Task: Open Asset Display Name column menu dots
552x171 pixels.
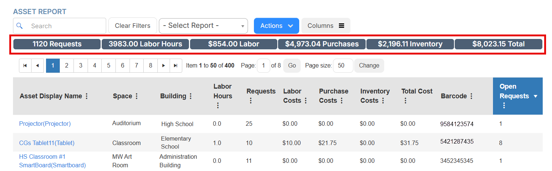Action: [x=87, y=96]
